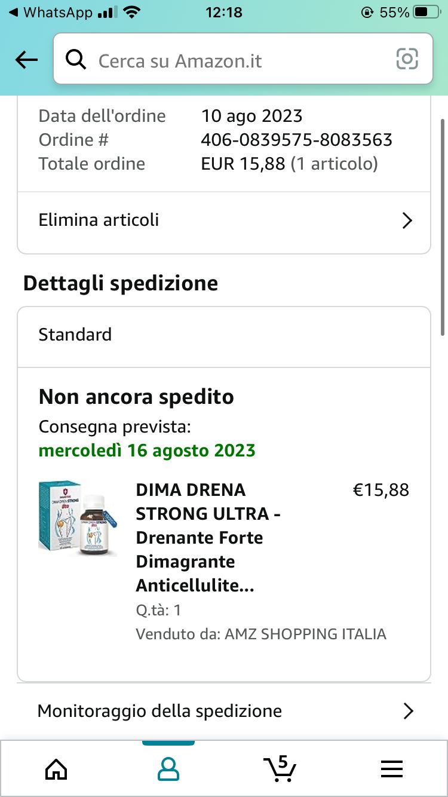Screen dimensions: 448x797
Task: Click the page scrollbar on right edge
Action: (x=443, y=227)
